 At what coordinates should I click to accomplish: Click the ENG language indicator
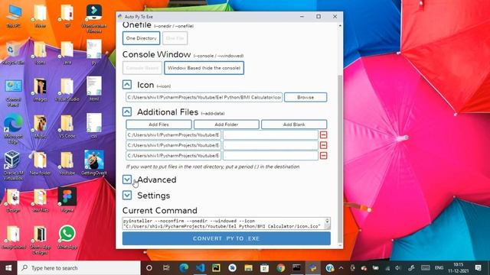pyautogui.click(x=439, y=268)
